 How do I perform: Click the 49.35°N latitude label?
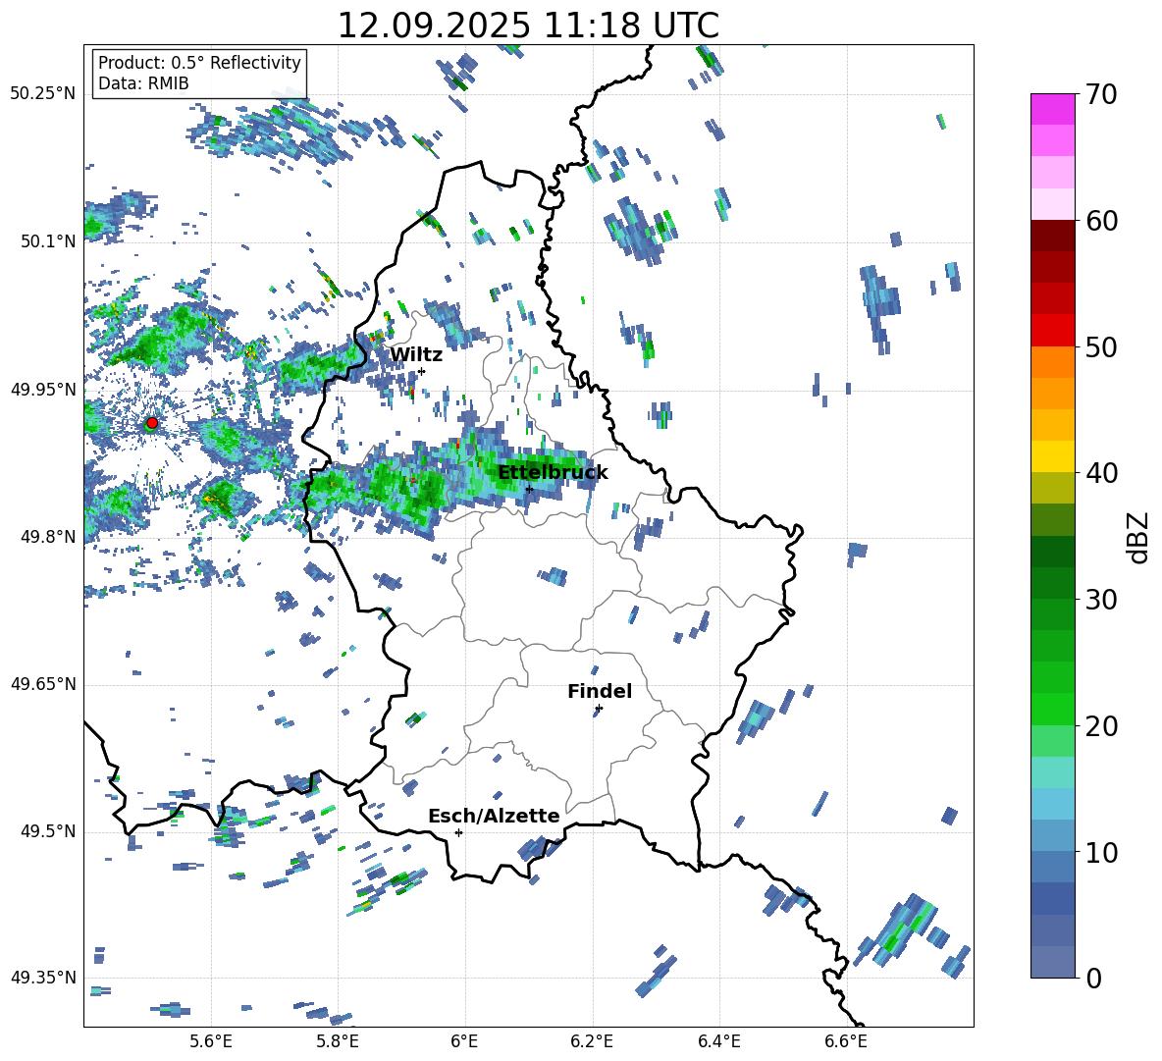coord(43,978)
